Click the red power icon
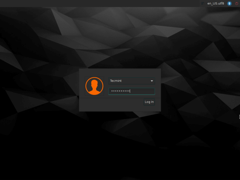Image resolution: width=240 pixels, height=180 pixels. [x=237, y=3]
